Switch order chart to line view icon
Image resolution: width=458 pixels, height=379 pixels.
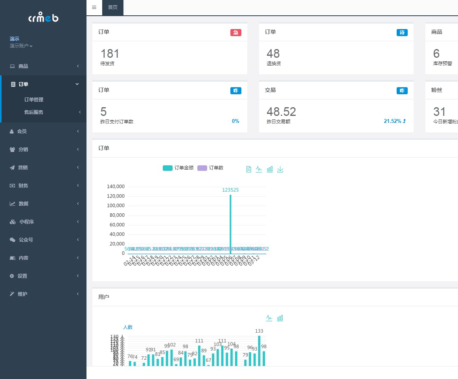point(259,169)
